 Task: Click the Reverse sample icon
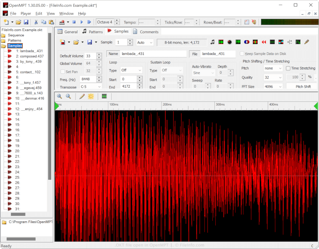coord(264,42)
